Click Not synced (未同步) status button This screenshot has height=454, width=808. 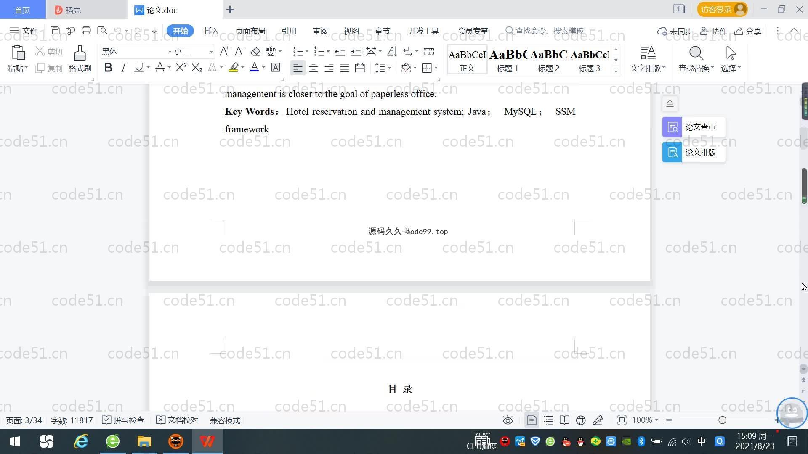pos(675,31)
